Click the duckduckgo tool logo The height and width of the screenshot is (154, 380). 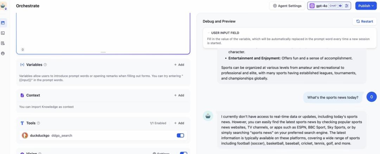click(25, 135)
